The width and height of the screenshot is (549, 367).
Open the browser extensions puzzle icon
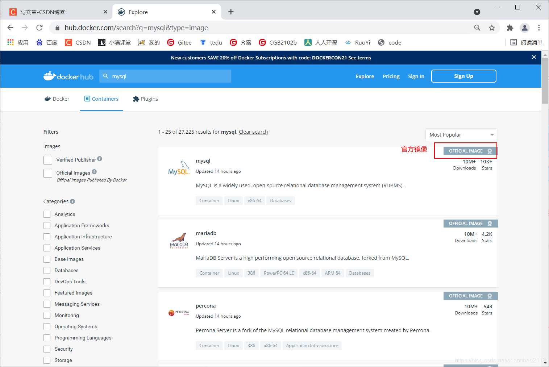[x=510, y=28]
